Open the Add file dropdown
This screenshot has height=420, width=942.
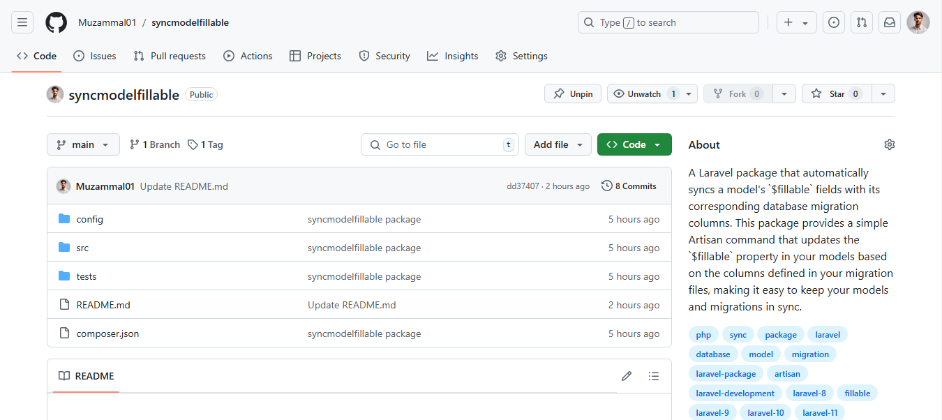(558, 144)
